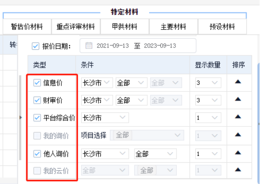The height and width of the screenshot is (184, 260).
Task: Click the sort-up arrow for 平台综合价 row
Action: click(238, 117)
